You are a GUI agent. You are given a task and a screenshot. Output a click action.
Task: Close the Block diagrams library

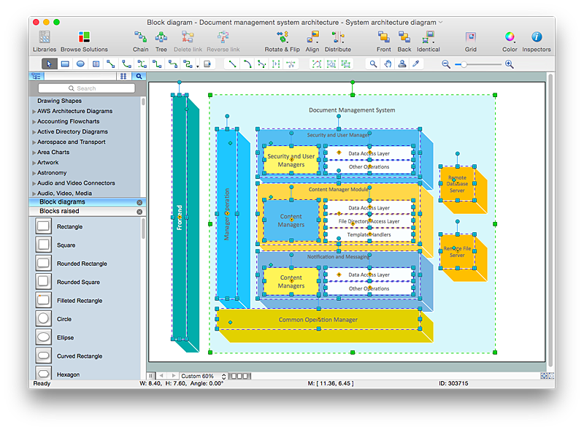point(139,202)
